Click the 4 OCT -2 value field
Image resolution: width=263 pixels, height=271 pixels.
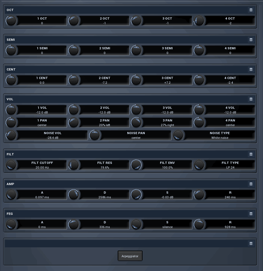[230, 21]
